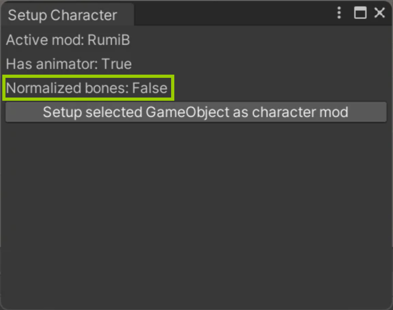Viewport: 393px width, 310px height.
Task: Maximize the Setup Character window
Action: [360, 12]
